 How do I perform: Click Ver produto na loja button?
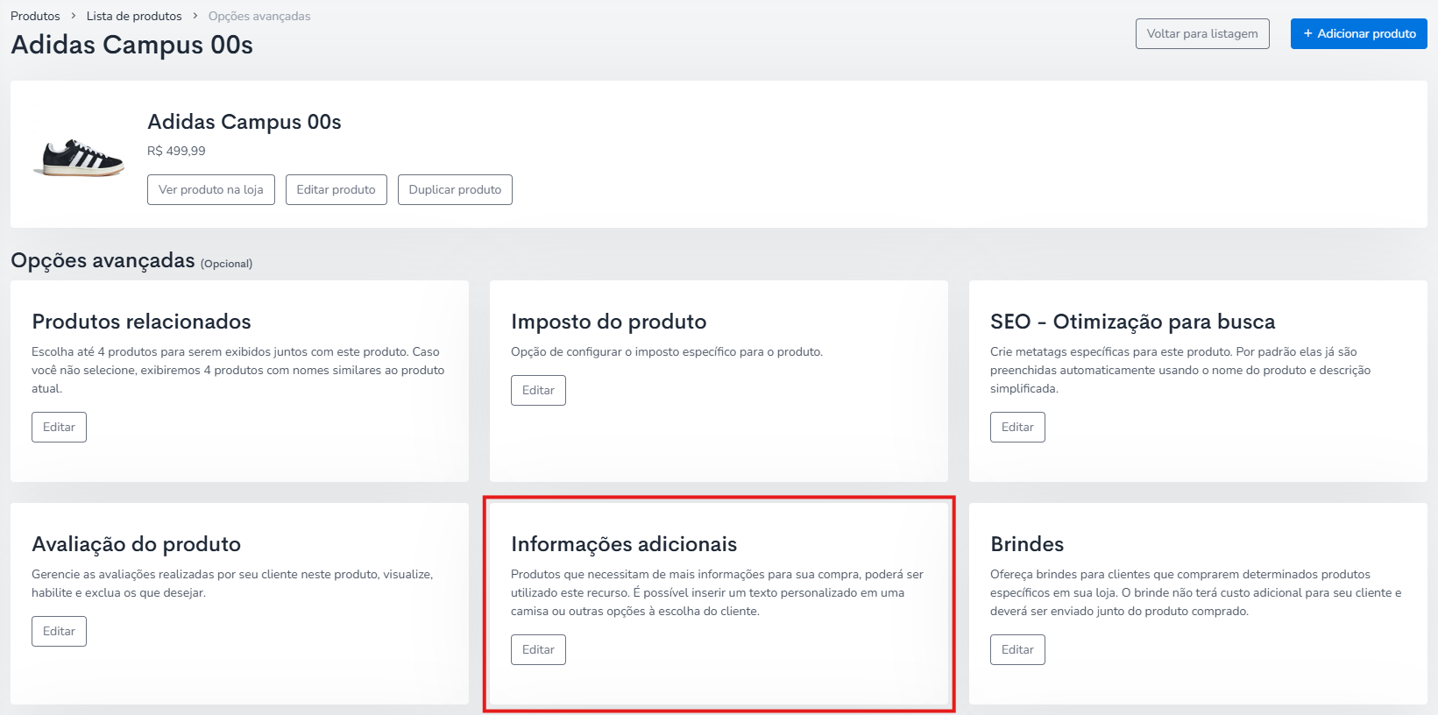tap(211, 189)
